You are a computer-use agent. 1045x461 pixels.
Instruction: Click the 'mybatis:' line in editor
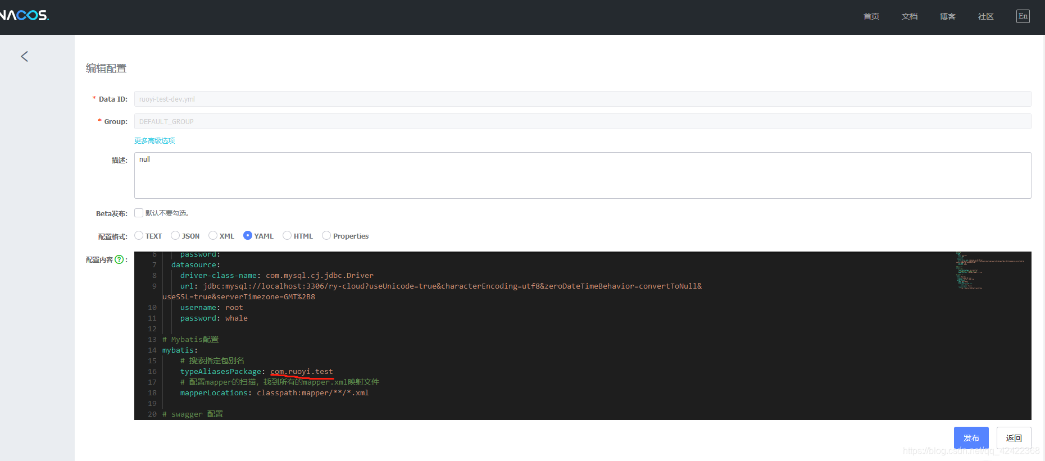pyautogui.click(x=180, y=350)
